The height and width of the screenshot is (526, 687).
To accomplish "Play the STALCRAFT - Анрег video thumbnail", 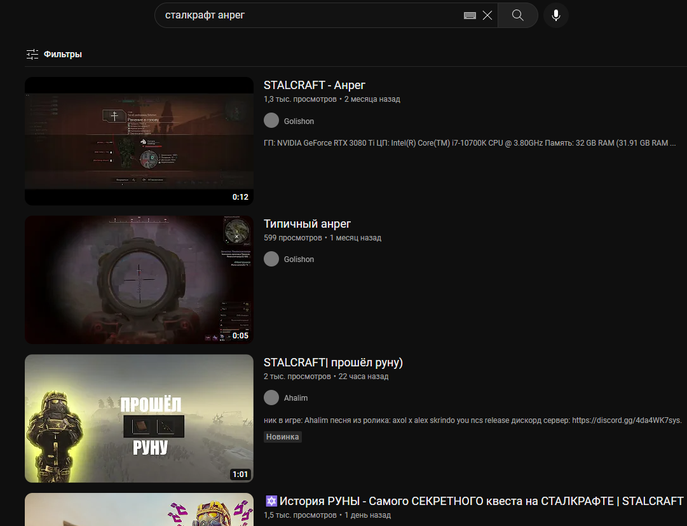I will pos(139,141).
